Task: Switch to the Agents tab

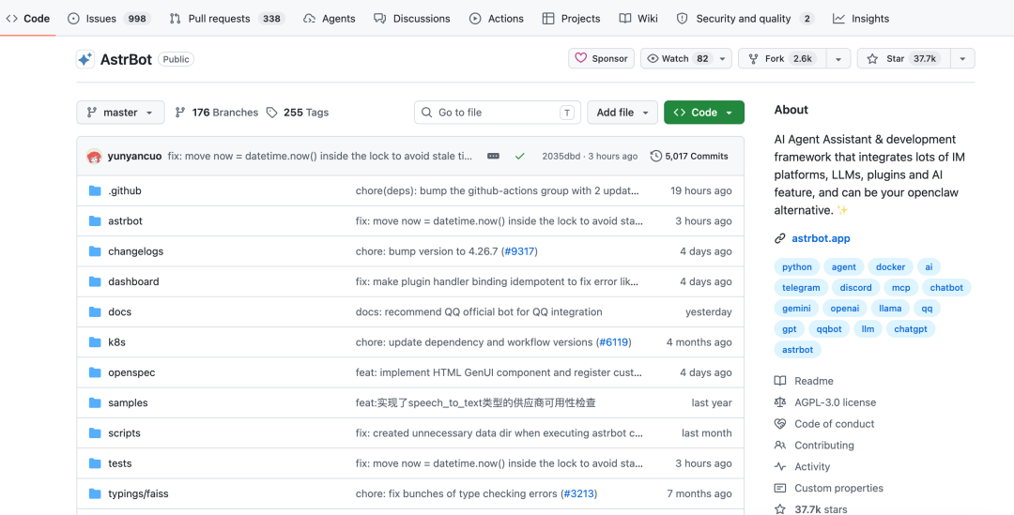Action: click(330, 19)
